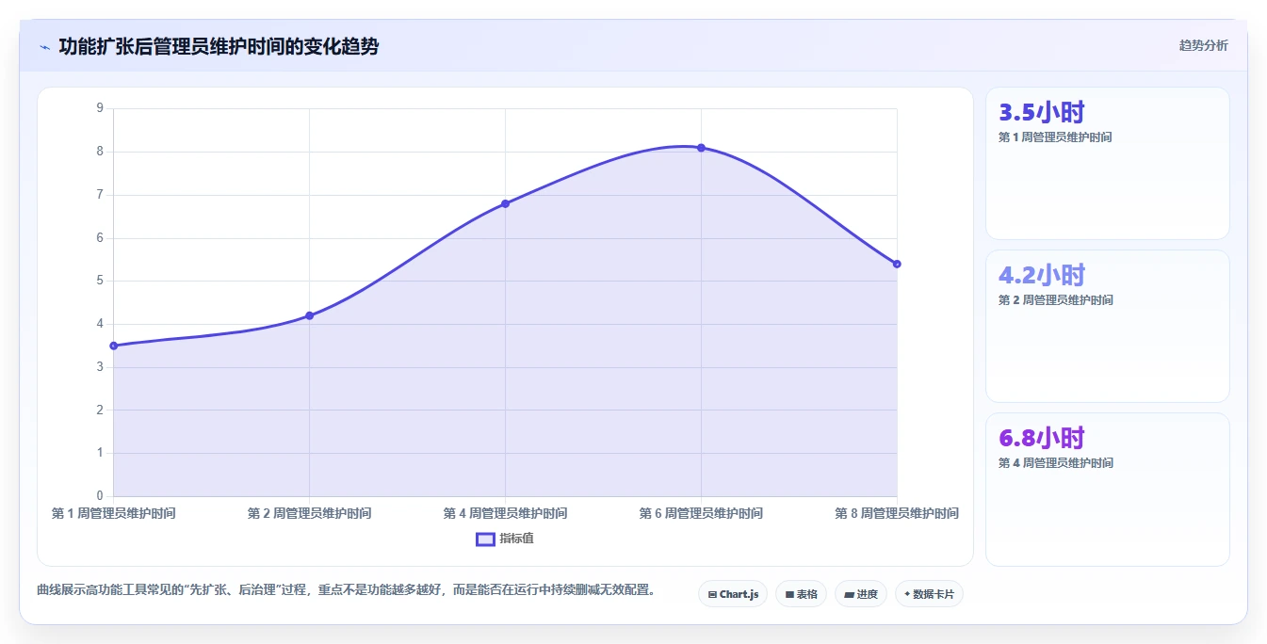1267x644 pixels.
Task: Click the 指标值 legend color box
Action: (x=485, y=539)
